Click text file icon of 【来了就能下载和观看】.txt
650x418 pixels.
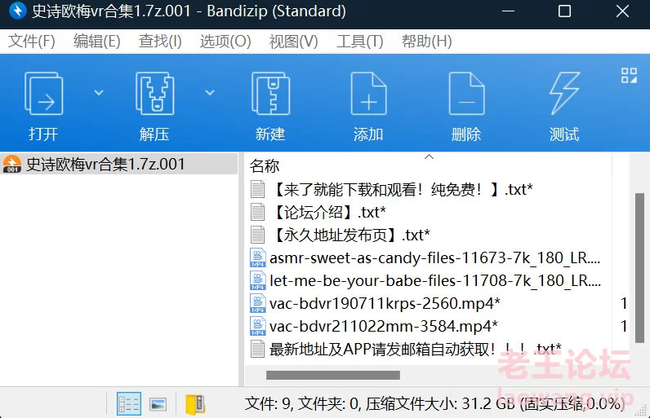(x=257, y=189)
